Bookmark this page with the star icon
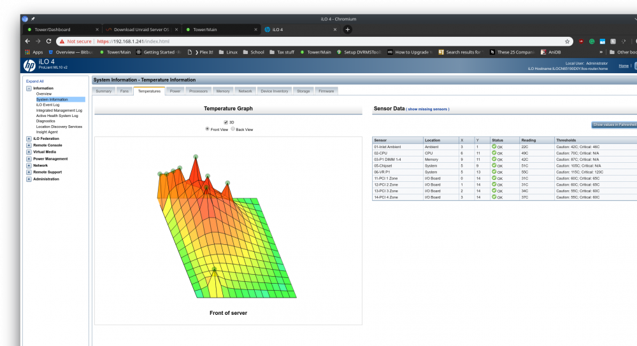637x346 pixels. coord(567,41)
